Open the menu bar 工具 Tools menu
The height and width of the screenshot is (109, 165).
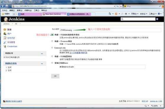[36, 10]
